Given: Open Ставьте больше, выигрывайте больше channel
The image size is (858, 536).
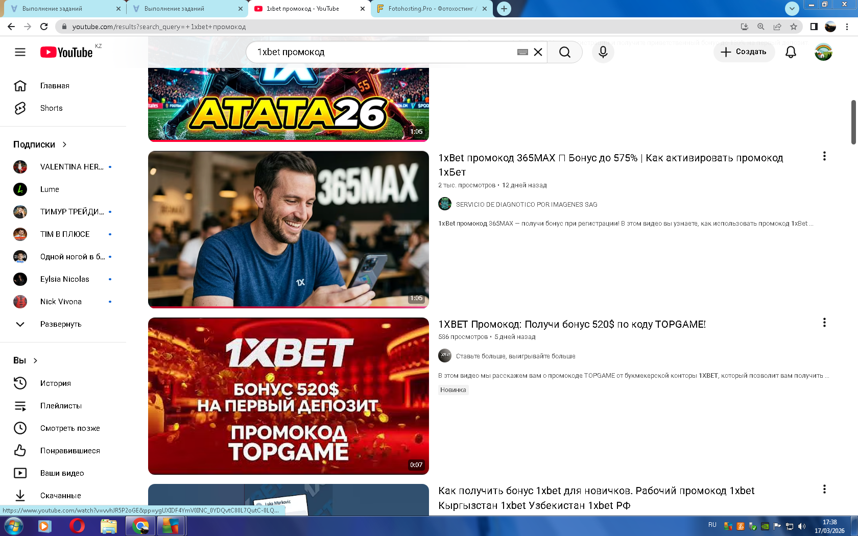Looking at the screenshot, I should (x=515, y=356).
